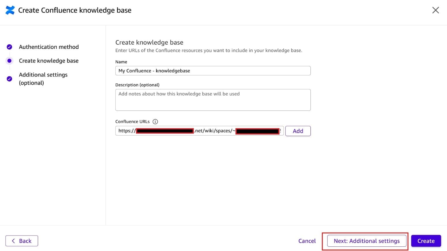The height and width of the screenshot is (251, 447).
Task: Click the Confluence URLs label text
Action: pos(132,121)
